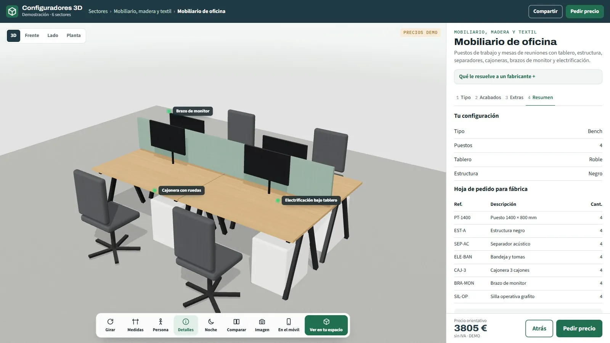The height and width of the screenshot is (343, 610).
Task: Click Pedir precio in the top header
Action: point(584,11)
